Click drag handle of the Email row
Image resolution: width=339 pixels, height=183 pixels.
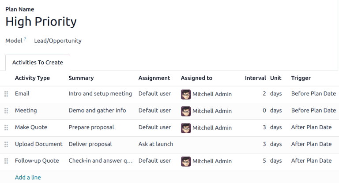(6, 94)
